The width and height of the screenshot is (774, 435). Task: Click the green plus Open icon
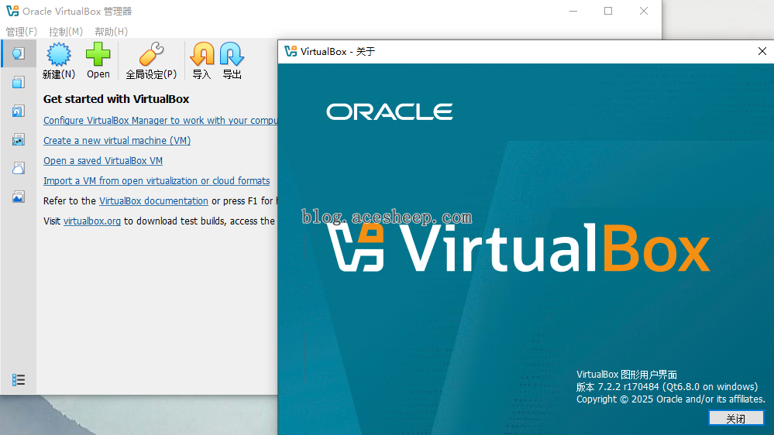(x=98, y=53)
